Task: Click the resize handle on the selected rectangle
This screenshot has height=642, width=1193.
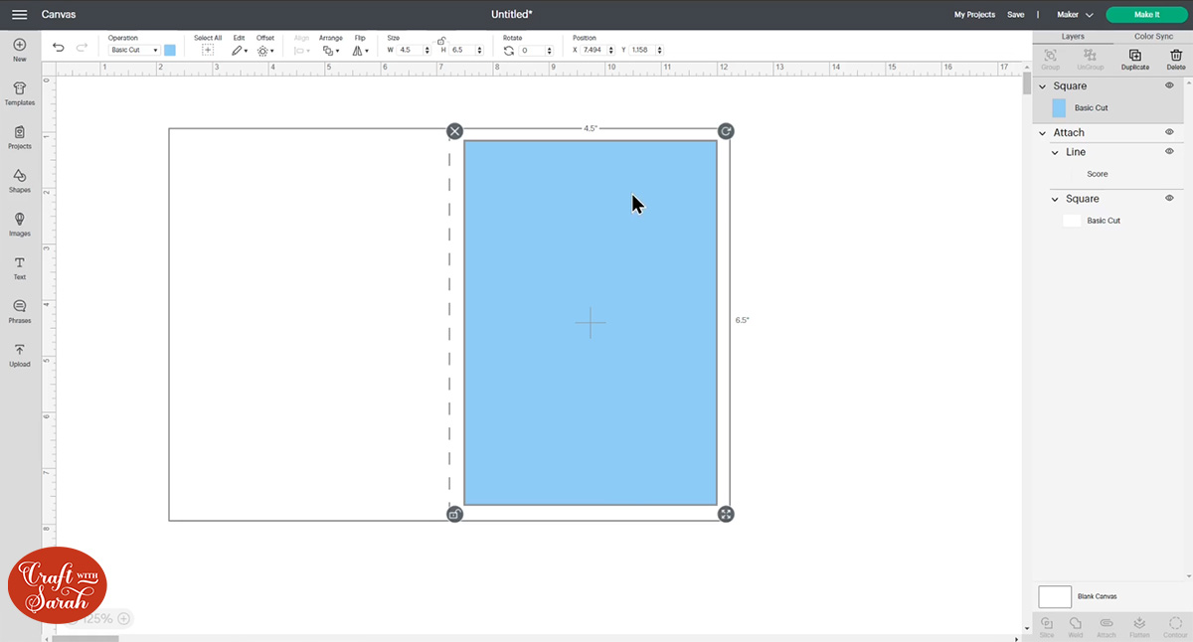Action: tap(726, 514)
